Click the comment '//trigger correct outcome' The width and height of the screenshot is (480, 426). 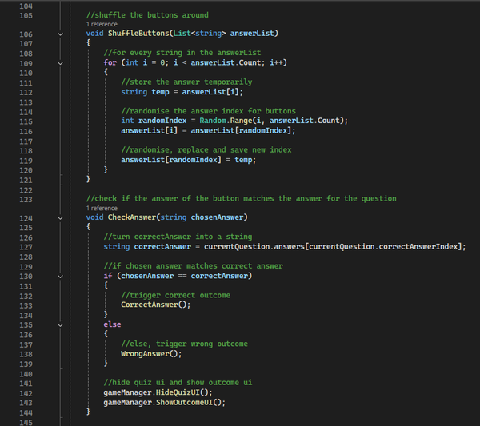176,295
